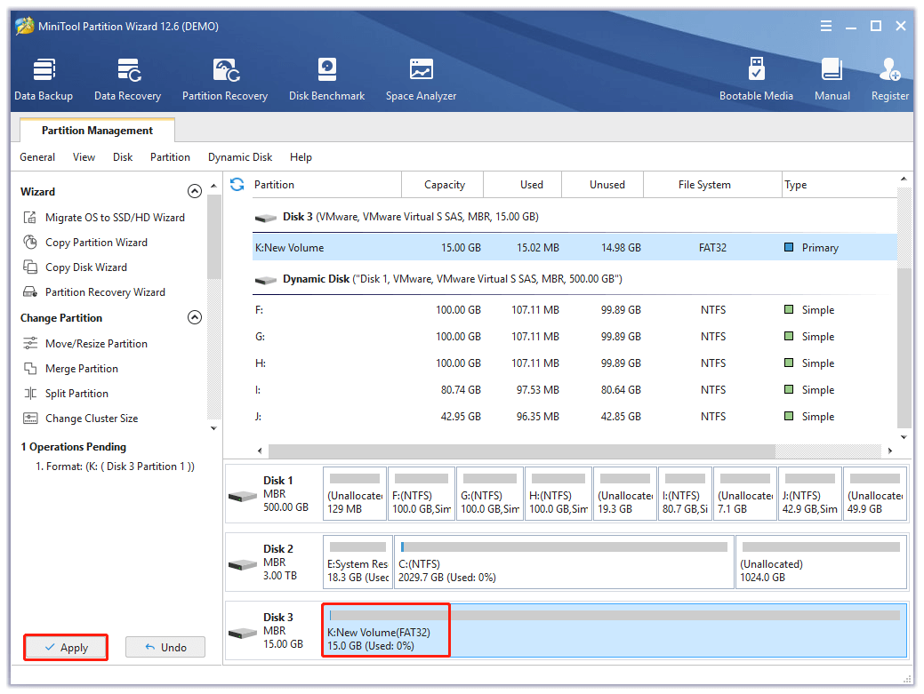924x694 pixels.
Task: Open the Dynamic Disk menu
Action: [240, 157]
